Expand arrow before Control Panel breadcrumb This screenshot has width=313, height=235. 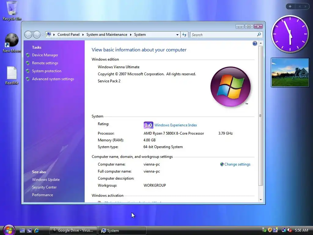[54, 35]
